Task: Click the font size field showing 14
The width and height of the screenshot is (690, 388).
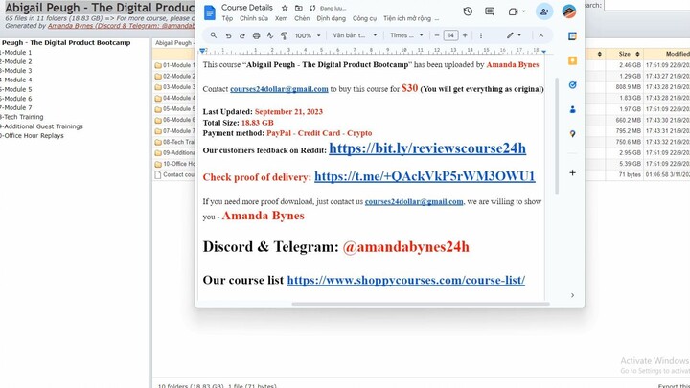Action: coord(450,35)
